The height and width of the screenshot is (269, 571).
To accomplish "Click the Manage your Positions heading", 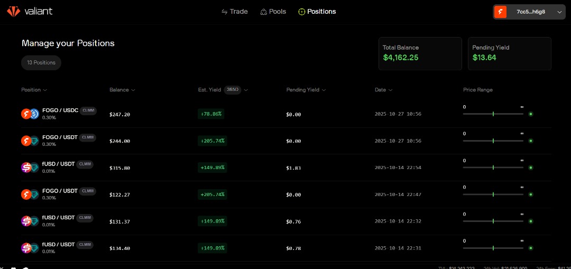I will [x=68, y=43].
